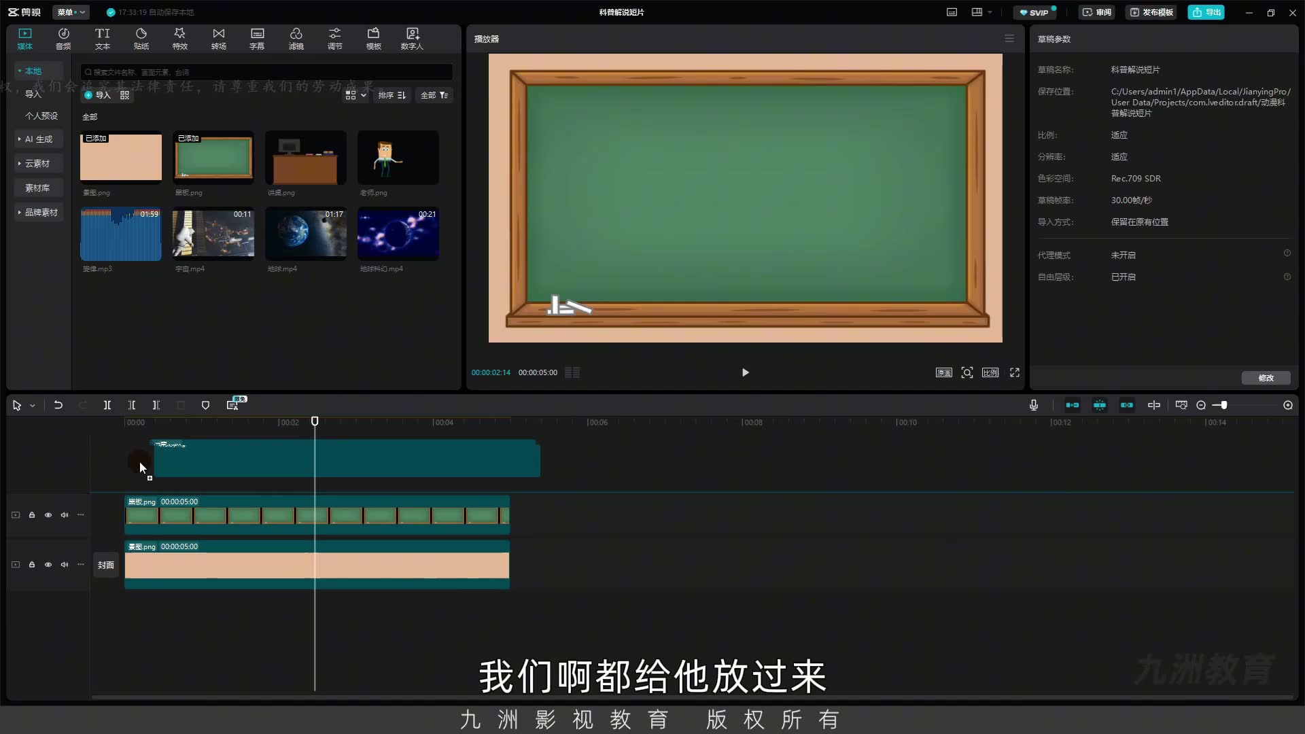
Task: Click the marker shield icon
Action: click(x=205, y=405)
